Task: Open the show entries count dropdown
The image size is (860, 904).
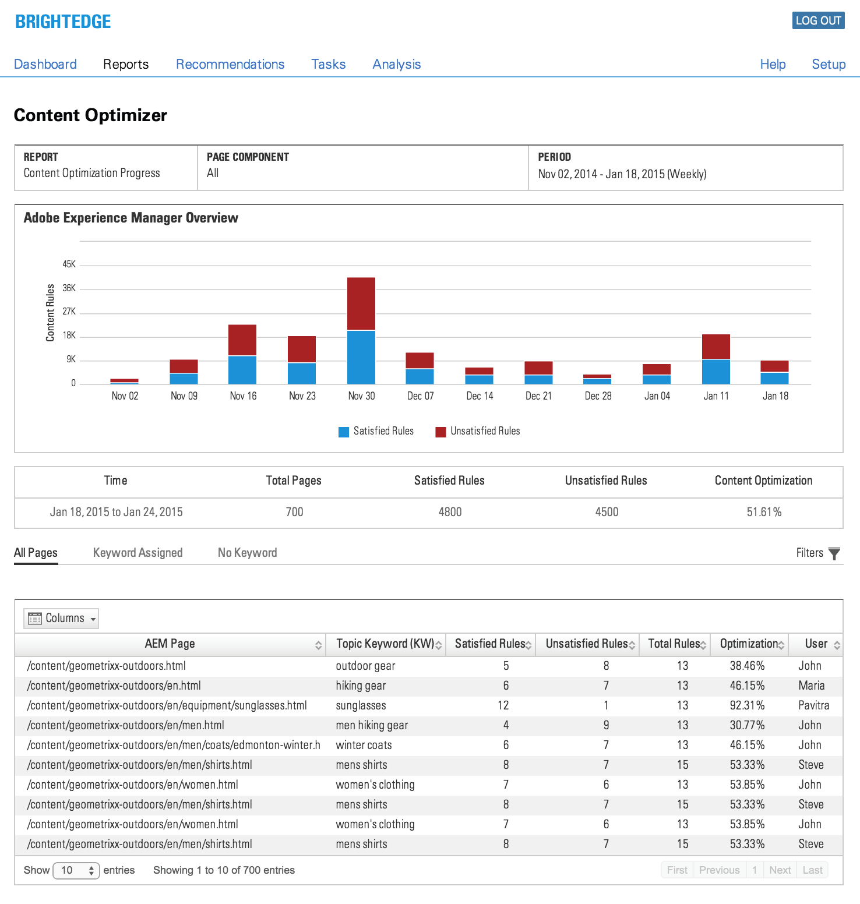Action: 76,870
